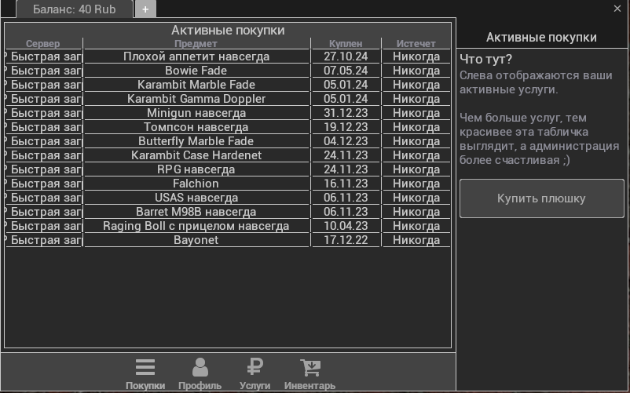This screenshot has height=393, width=630.
Task: Click the Купить плюшку button
Action: (541, 198)
